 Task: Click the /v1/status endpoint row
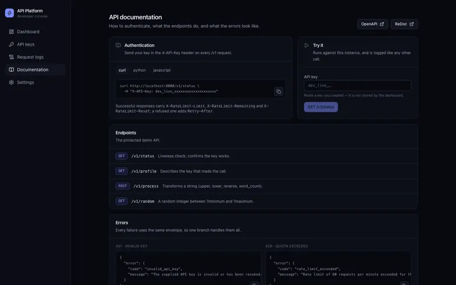point(263,156)
